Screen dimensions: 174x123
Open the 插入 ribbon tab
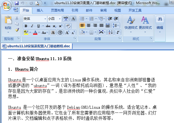coord(40,10)
